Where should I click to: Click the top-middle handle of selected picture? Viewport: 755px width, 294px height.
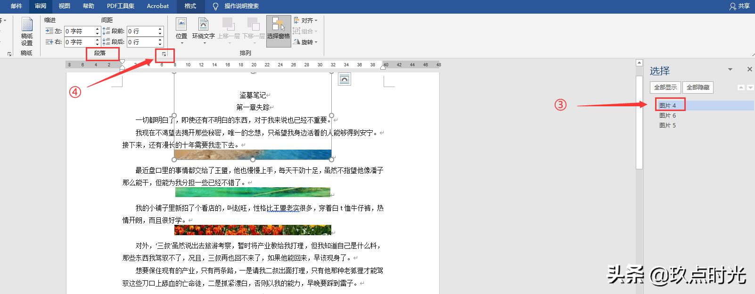[253, 72]
